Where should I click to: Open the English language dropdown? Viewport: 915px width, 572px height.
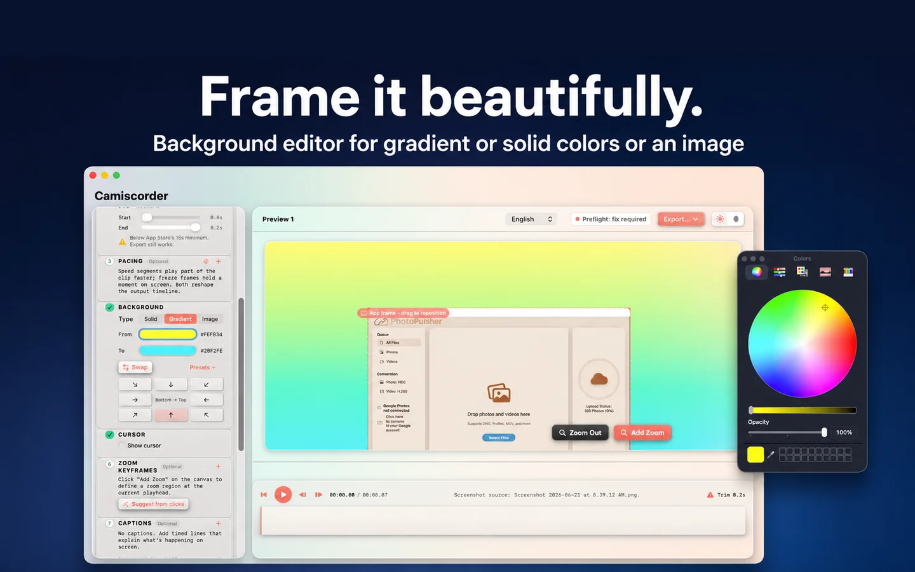click(532, 219)
